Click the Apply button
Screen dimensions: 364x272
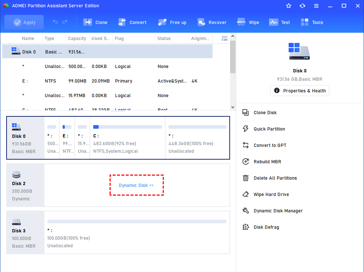(24, 22)
